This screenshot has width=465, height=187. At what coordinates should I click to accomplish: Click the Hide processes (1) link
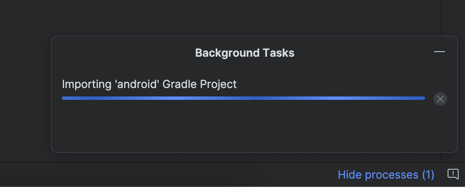[x=386, y=175]
